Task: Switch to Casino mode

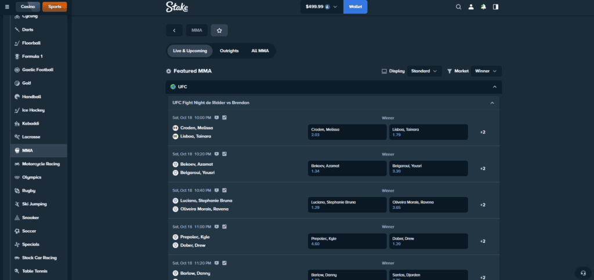Action: 28,7
